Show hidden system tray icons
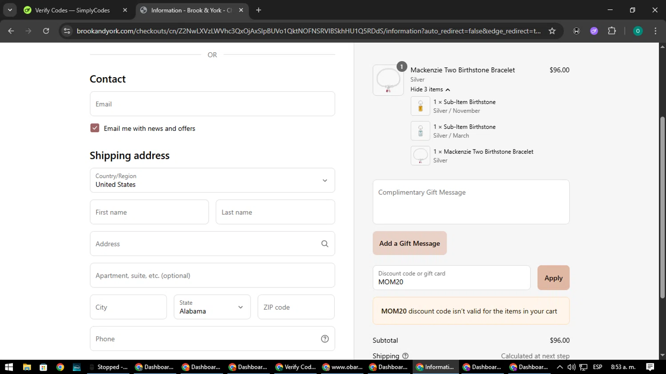This screenshot has height=374, width=666. click(560, 367)
